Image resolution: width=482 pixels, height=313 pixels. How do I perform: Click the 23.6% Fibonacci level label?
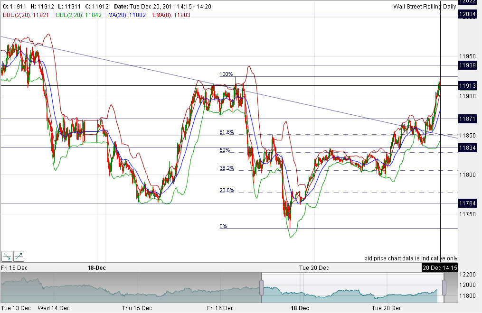pos(227,190)
